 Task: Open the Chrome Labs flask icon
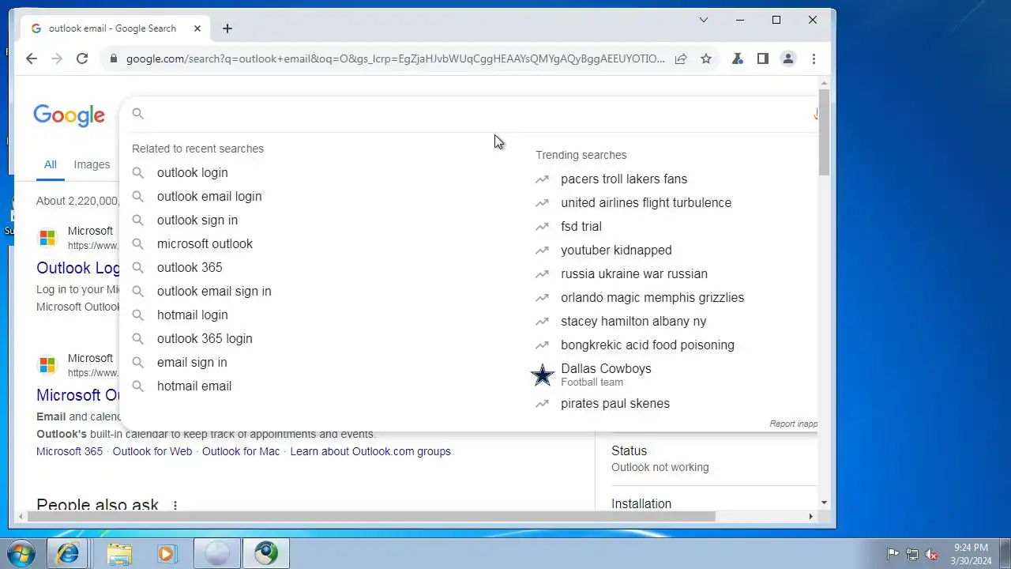pos(738,58)
